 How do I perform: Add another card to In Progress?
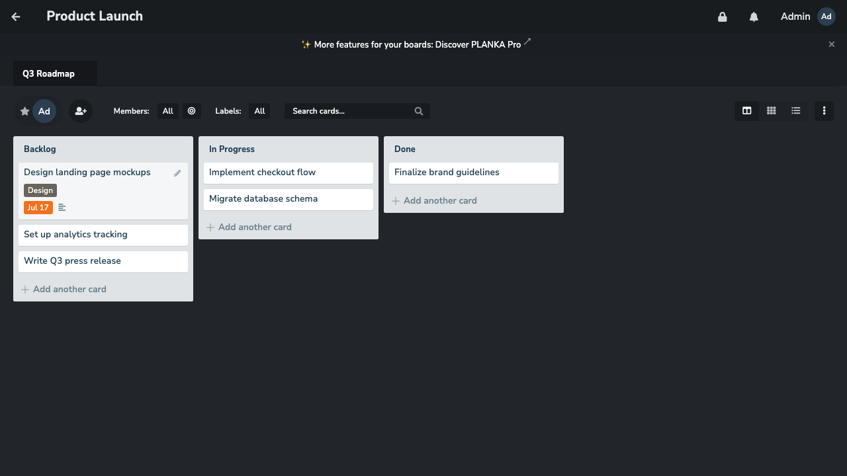coord(289,227)
